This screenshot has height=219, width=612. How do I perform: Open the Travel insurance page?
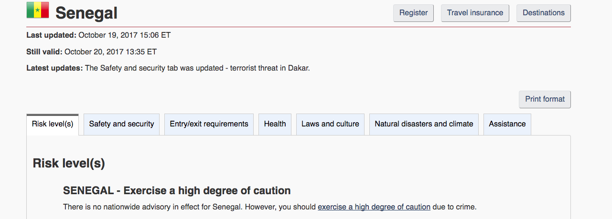pos(475,13)
